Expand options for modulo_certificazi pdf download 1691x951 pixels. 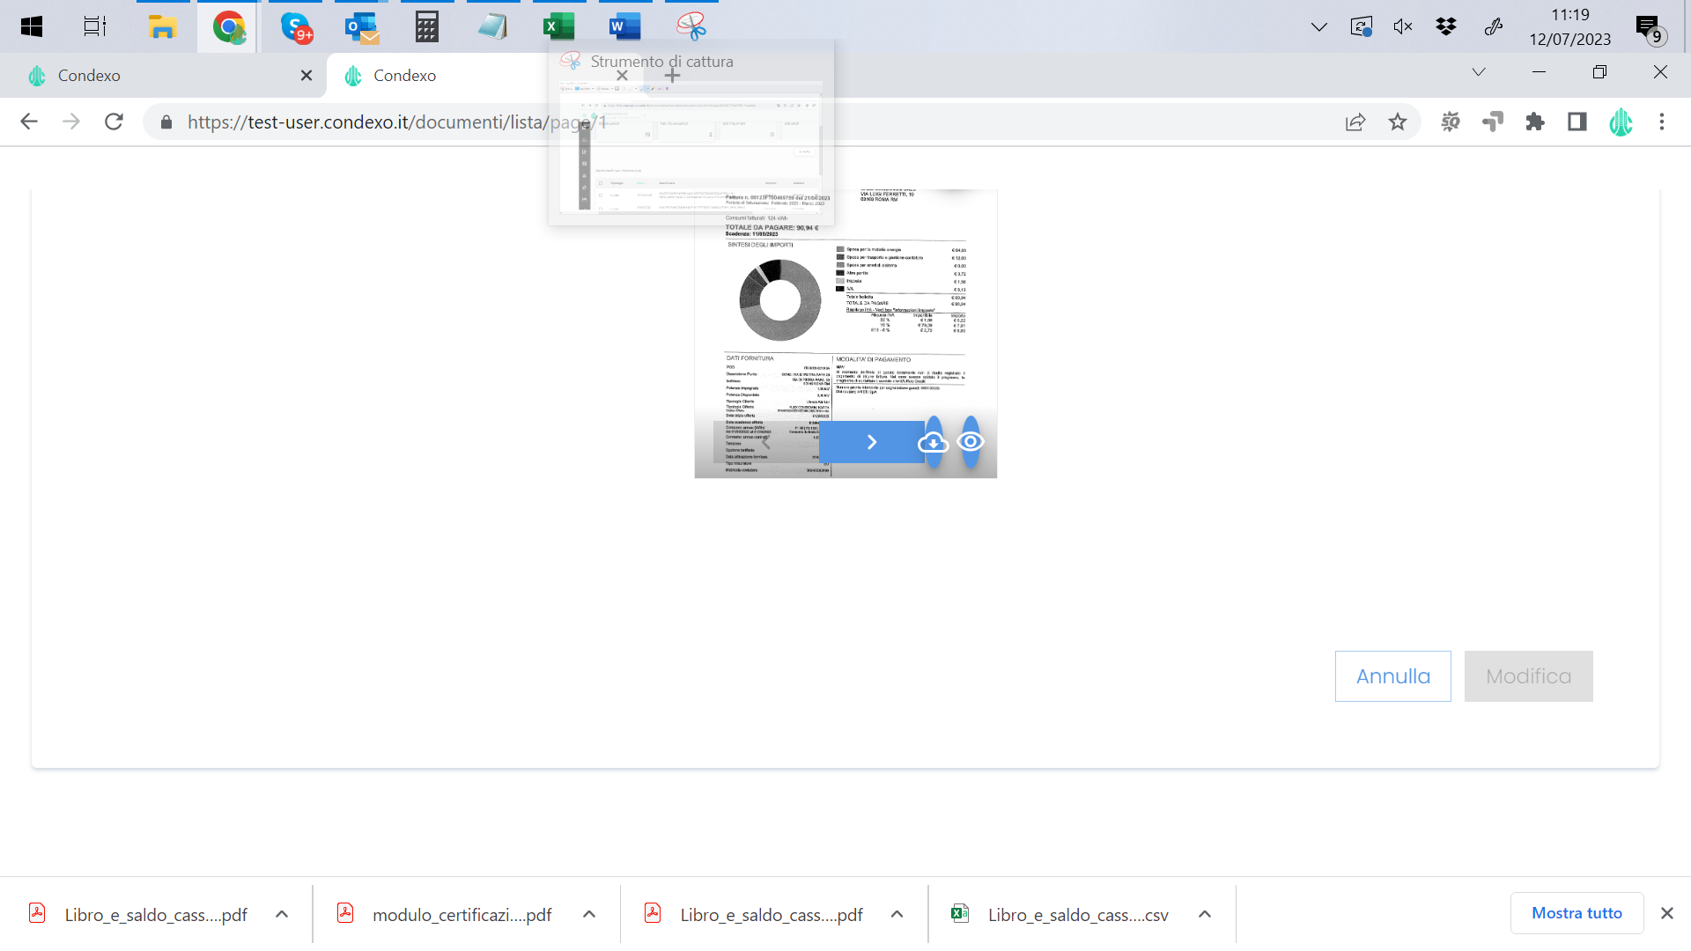pos(589,914)
